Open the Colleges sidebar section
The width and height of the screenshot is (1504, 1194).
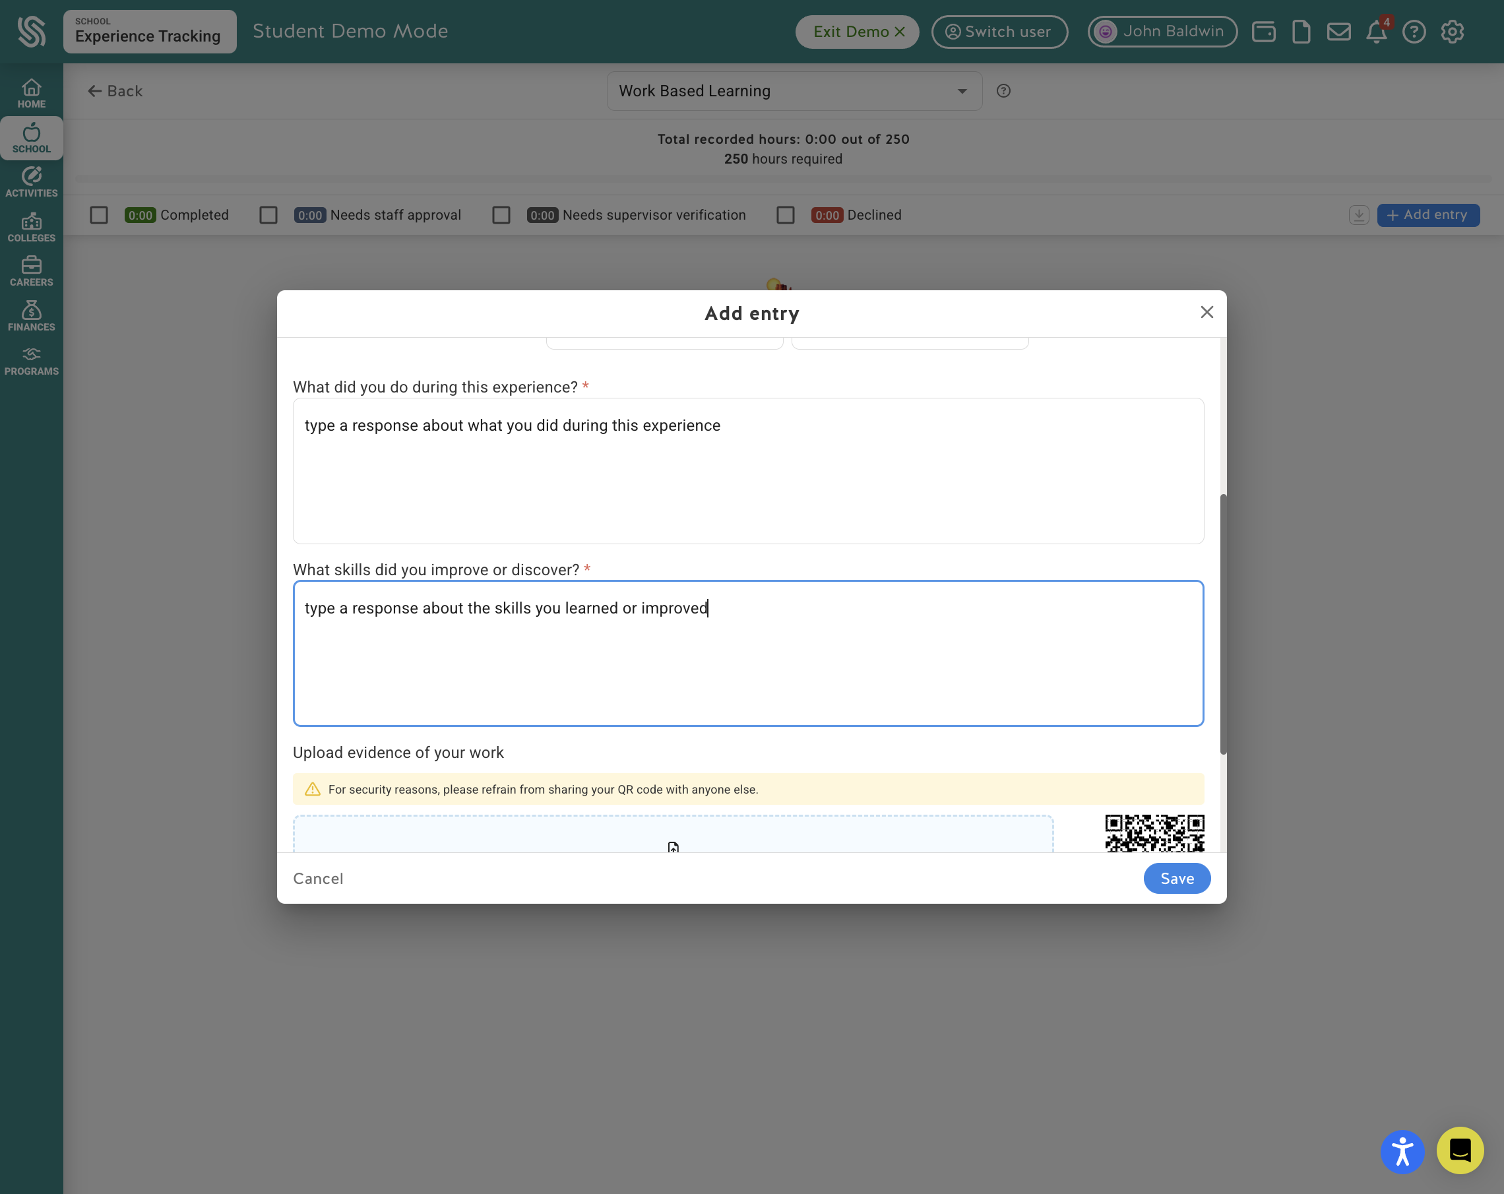[x=32, y=228]
